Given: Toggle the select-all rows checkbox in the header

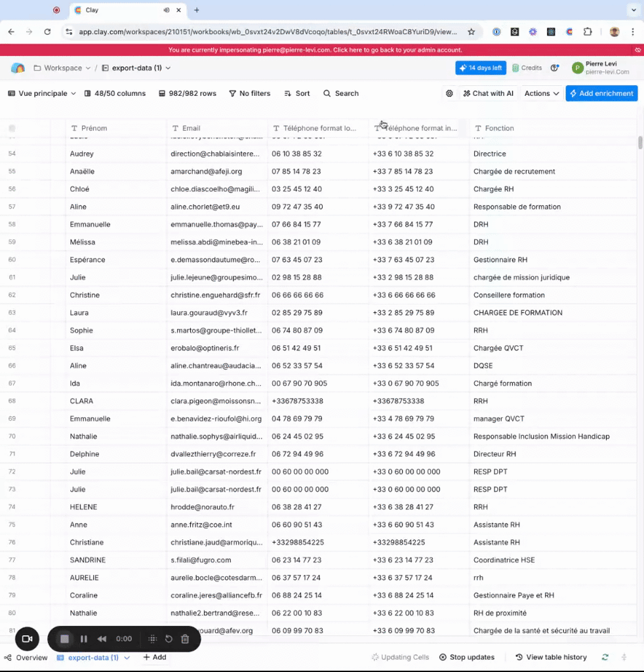Looking at the screenshot, I should pos(12,129).
